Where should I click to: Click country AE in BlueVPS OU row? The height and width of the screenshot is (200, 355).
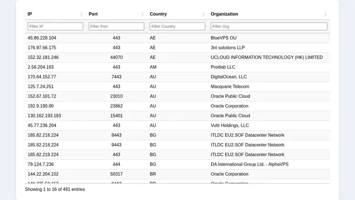point(153,38)
